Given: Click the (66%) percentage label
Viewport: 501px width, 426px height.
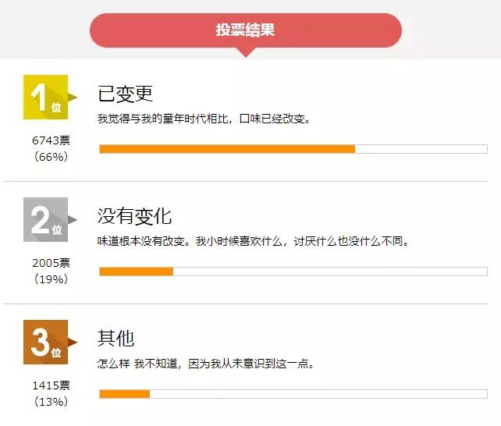Looking at the screenshot, I should (x=51, y=157).
